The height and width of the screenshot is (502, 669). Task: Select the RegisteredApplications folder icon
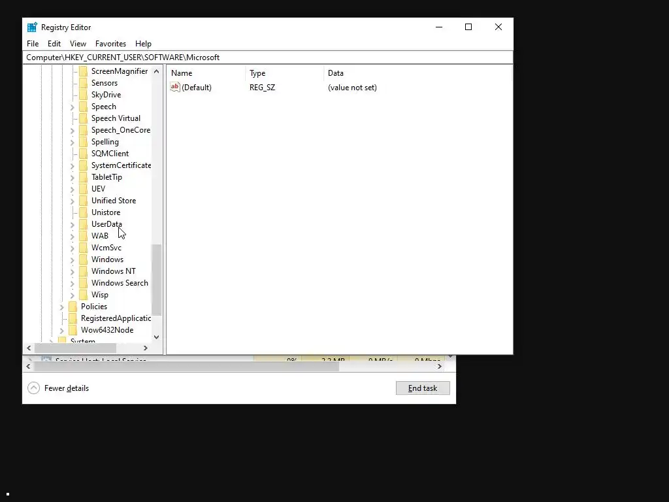pos(73,318)
